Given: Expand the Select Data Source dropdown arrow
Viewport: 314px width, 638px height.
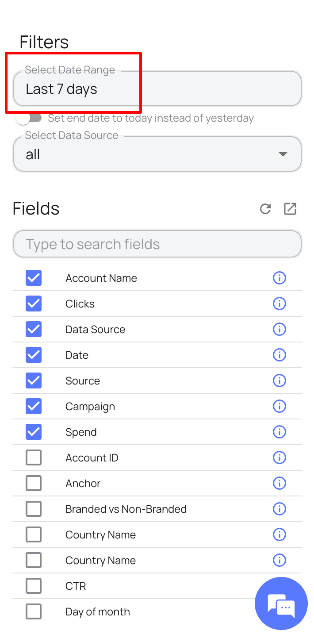Looking at the screenshot, I should pos(283,154).
